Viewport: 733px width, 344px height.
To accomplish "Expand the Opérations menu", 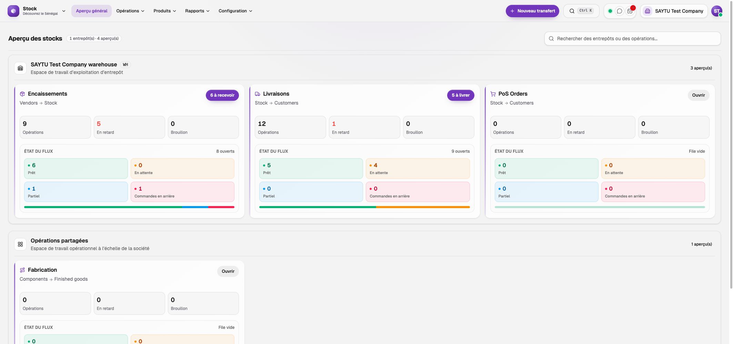I will pos(130,11).
